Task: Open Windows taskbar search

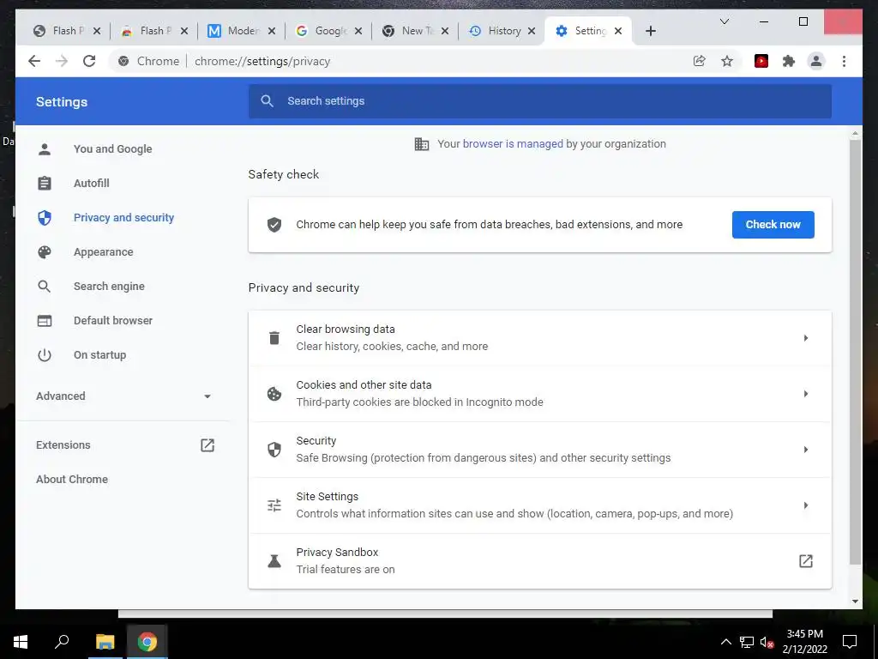Action: pos(62,642)
